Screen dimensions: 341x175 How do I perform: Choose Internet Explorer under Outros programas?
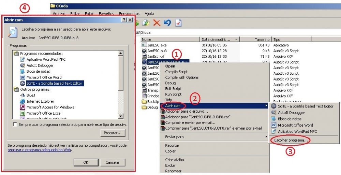[x=40, y=101]
